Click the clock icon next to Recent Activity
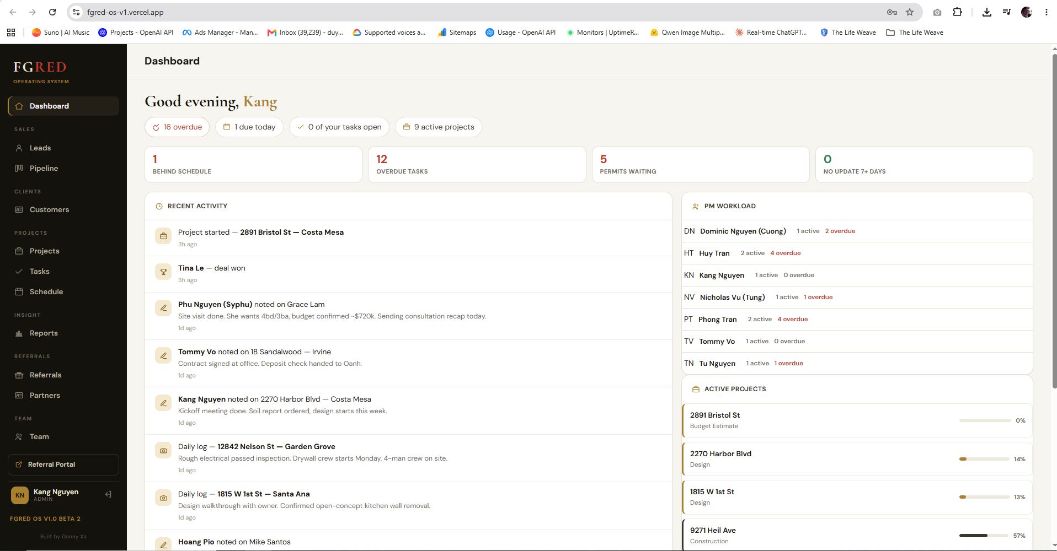 [159, 206]
